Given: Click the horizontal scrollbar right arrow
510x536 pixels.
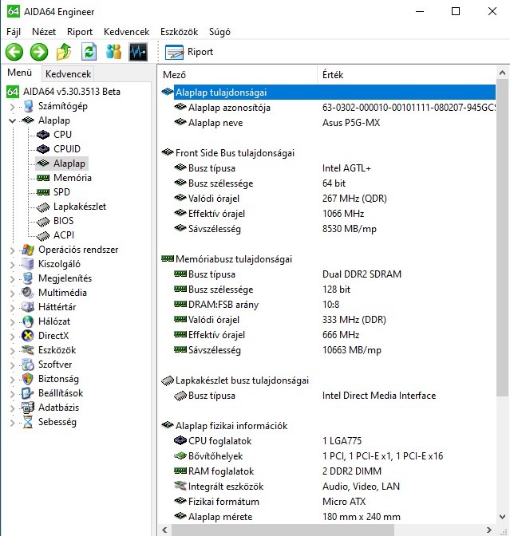Looking at the screenshot, I should [x=489, y=530].
